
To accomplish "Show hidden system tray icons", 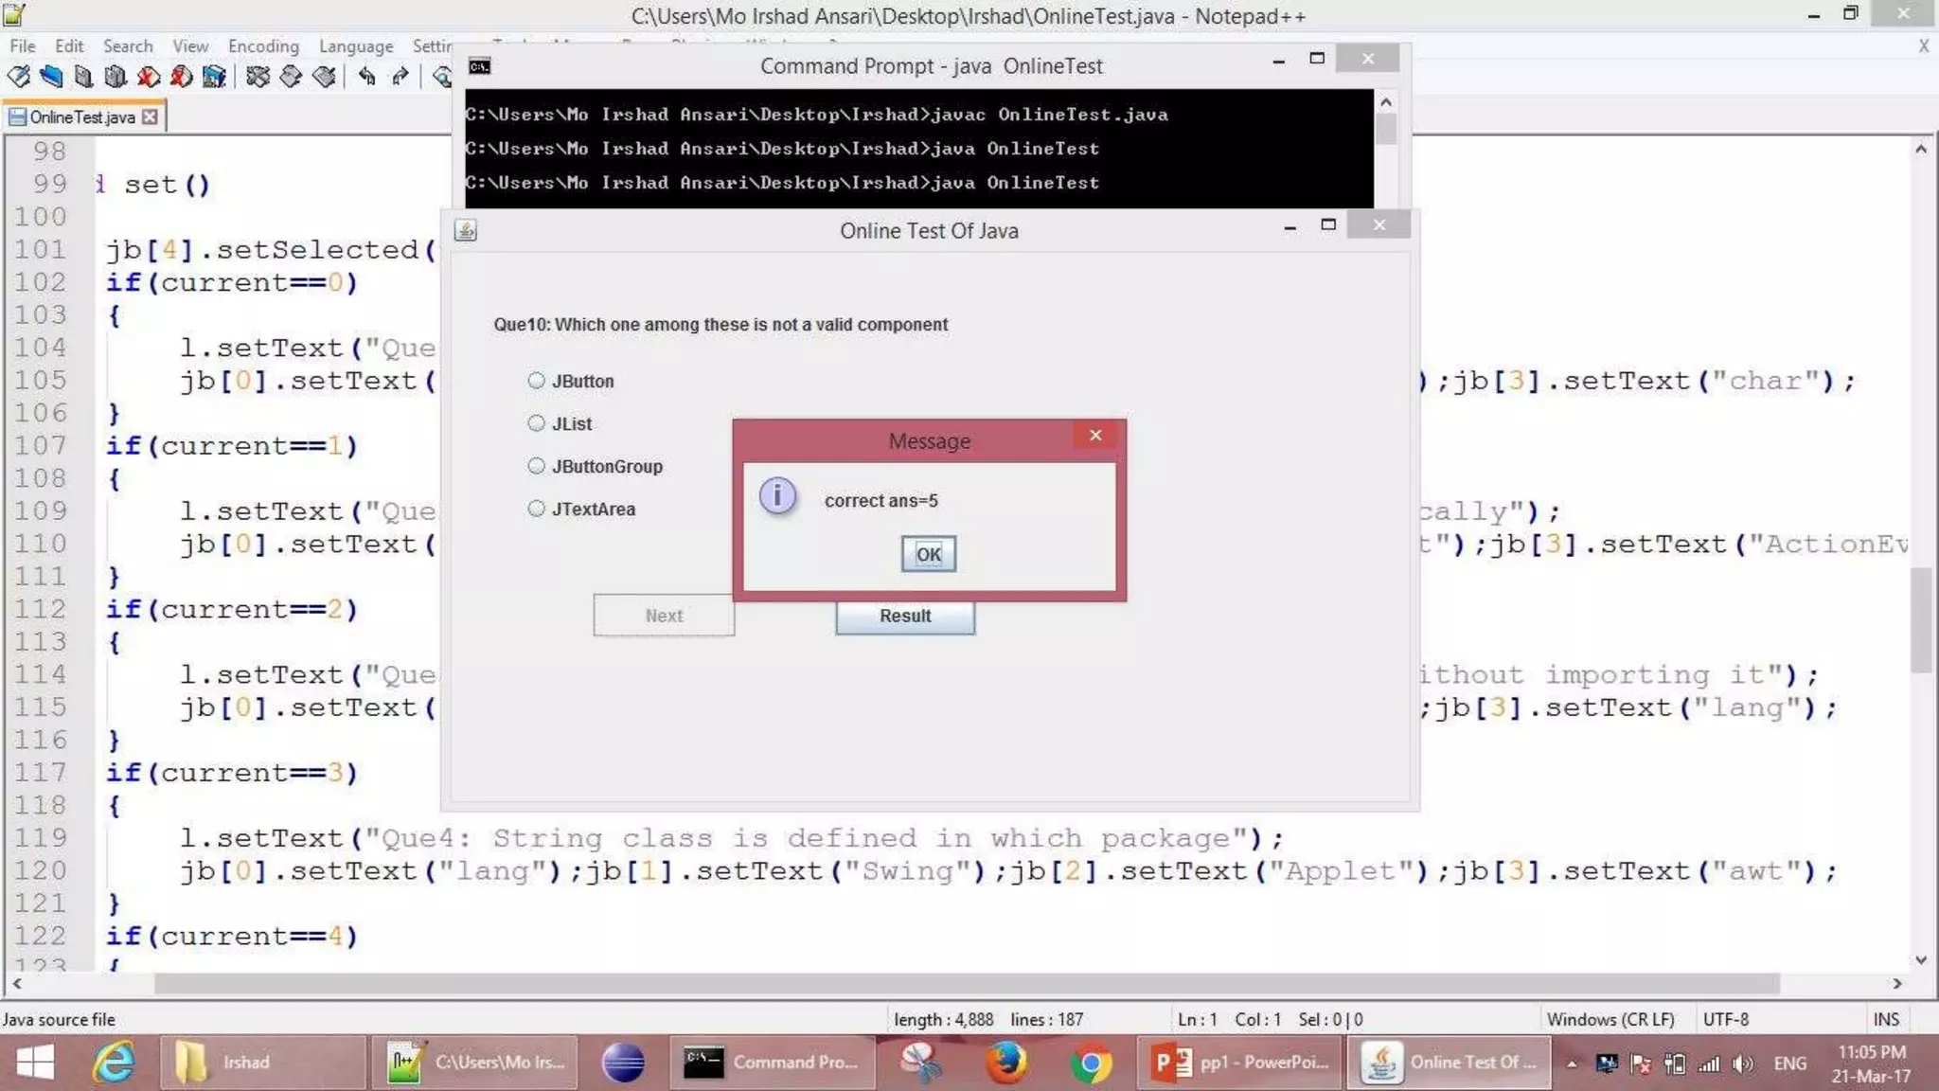I will 1572,1064.
